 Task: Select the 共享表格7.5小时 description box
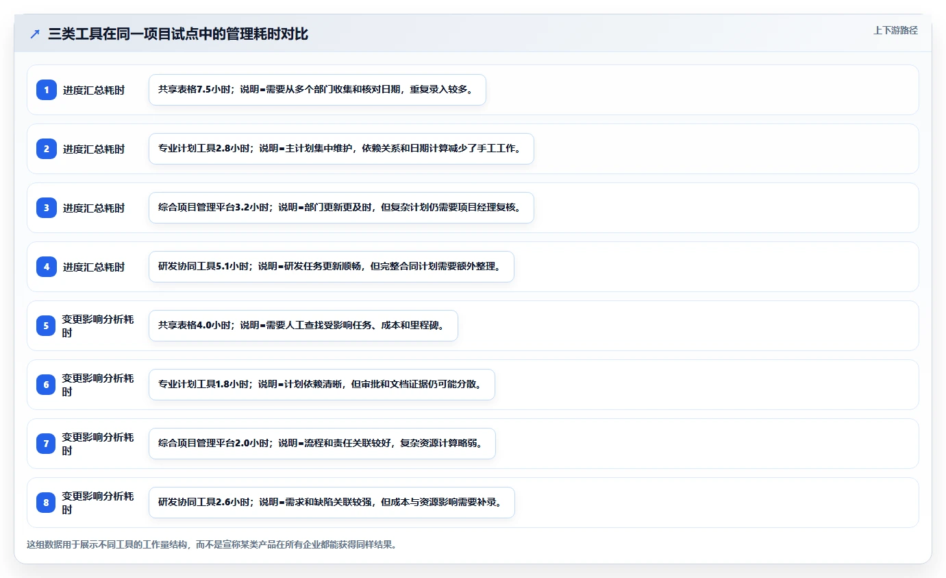(x=317, y=90)
